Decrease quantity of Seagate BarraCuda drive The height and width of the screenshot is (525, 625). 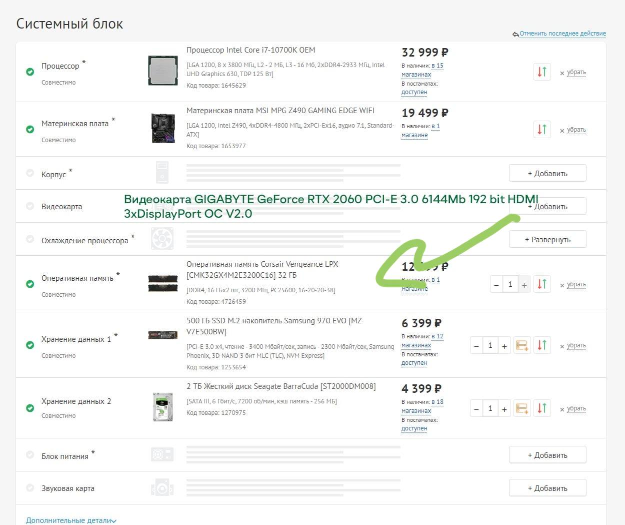point(476,409)
